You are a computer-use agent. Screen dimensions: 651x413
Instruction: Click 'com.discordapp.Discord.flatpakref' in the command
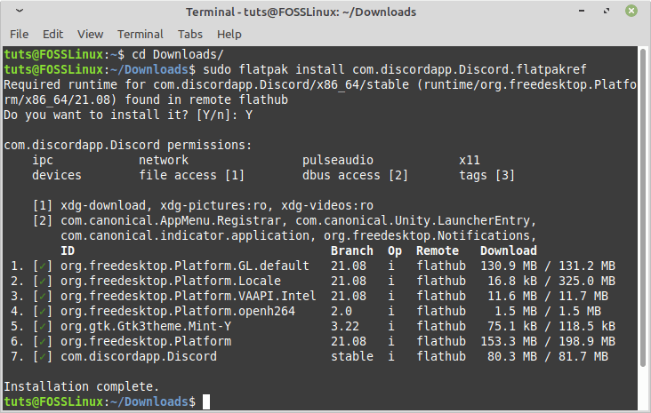(470, 69)
